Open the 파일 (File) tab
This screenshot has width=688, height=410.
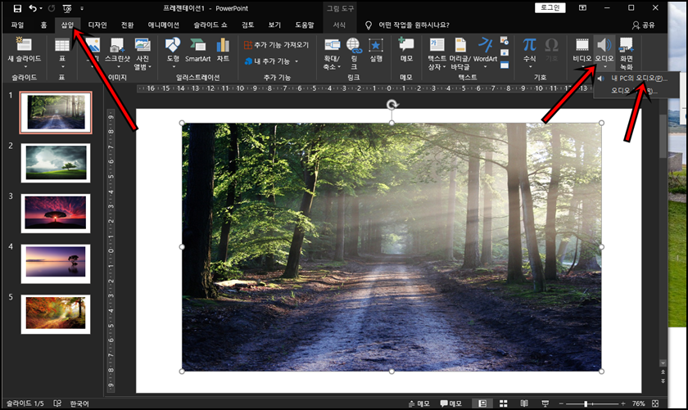pyautogui.click(x=17, y=25)
